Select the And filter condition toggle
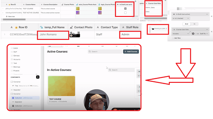The width and height of the screenshot is (213, 119). tap(186, 24)
